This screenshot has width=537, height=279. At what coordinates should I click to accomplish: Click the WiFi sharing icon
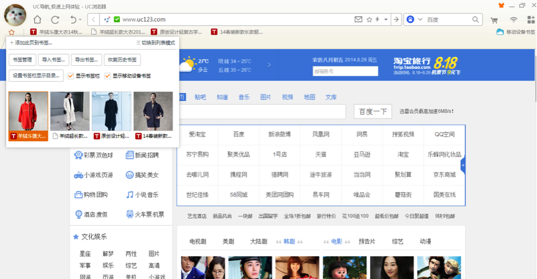point(513,20)
